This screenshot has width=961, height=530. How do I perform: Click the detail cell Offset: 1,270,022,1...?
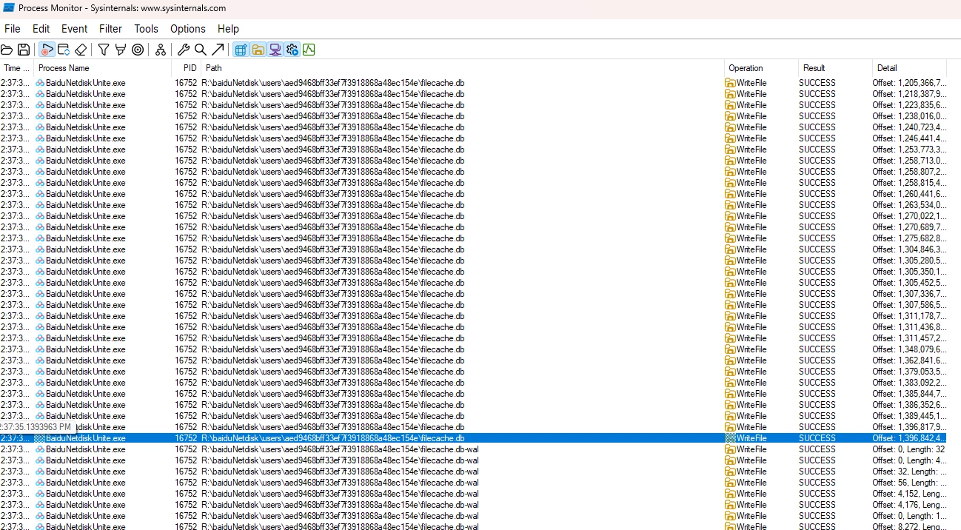point(909,216)
